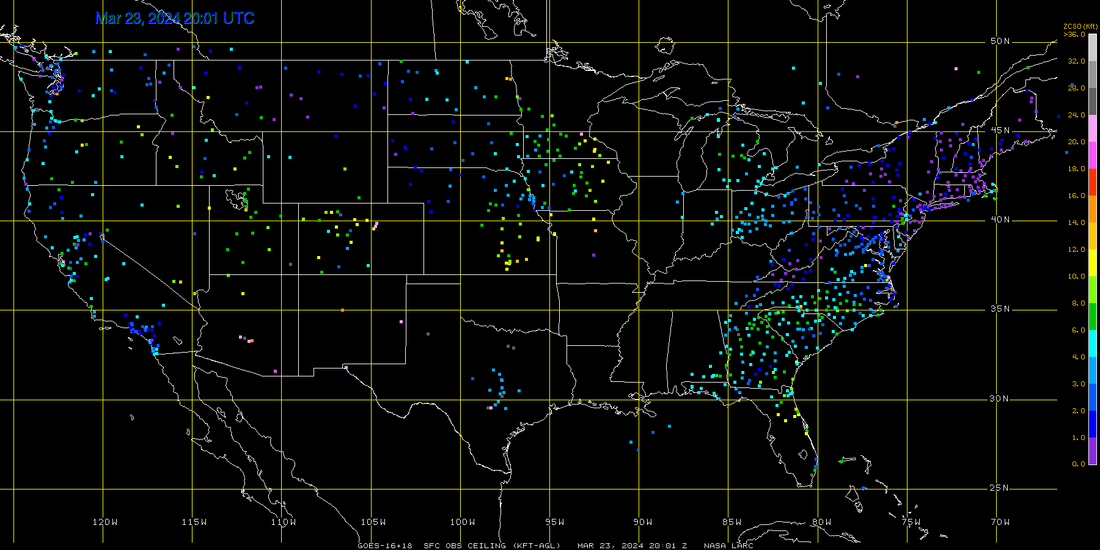1100x550 pixels.
Task: Click the "70 W" longitude label
Action: (1000, 522)
